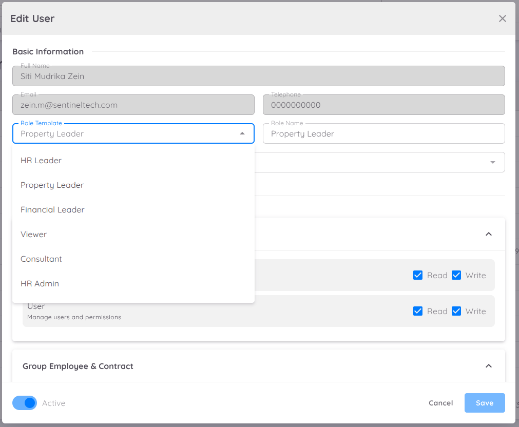This screenshot has width=519, height=427.
Task: Choose Consultant role template
Action: 41,259
